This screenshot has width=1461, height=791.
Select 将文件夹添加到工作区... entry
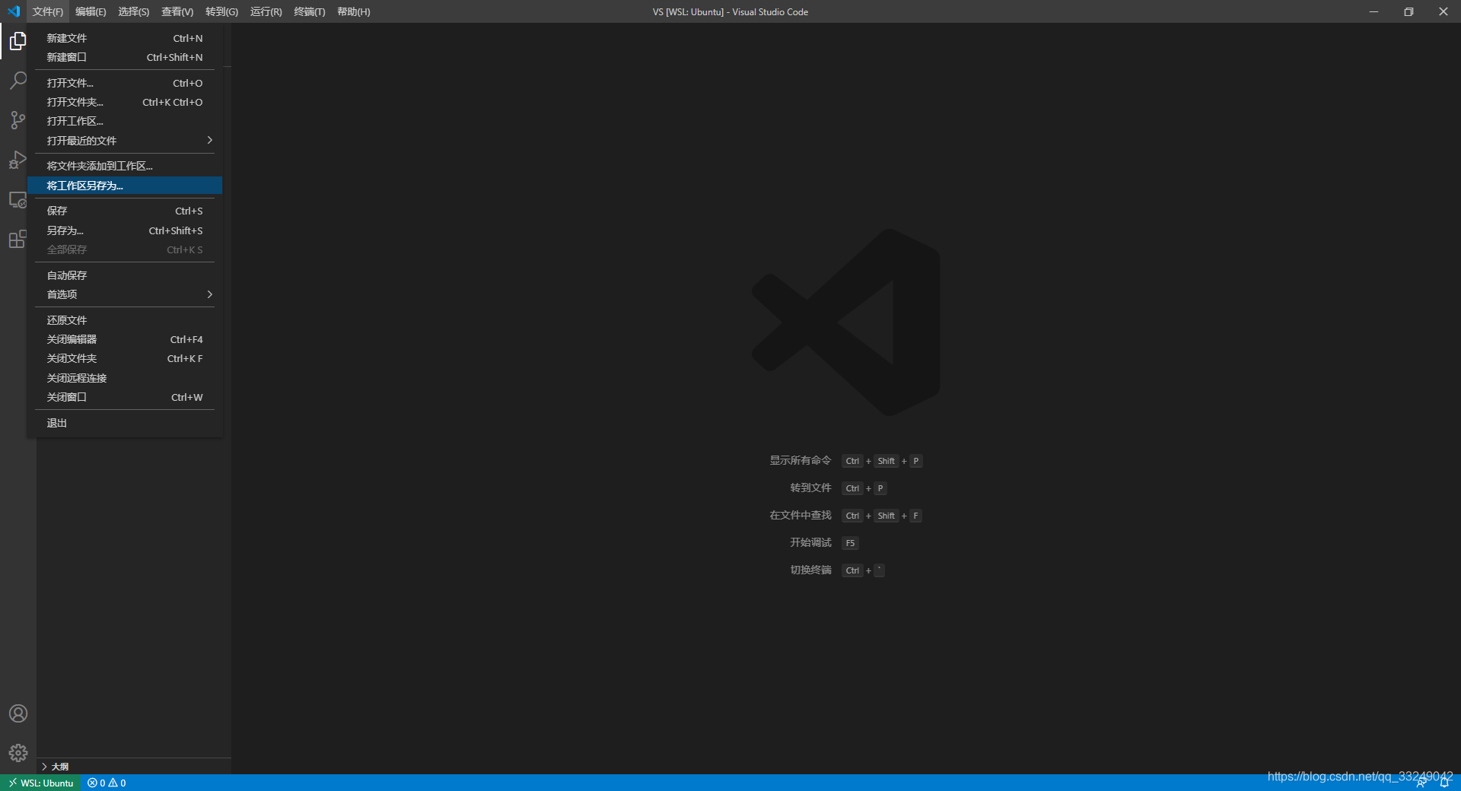pyautogui.click(x=125, y=166)
